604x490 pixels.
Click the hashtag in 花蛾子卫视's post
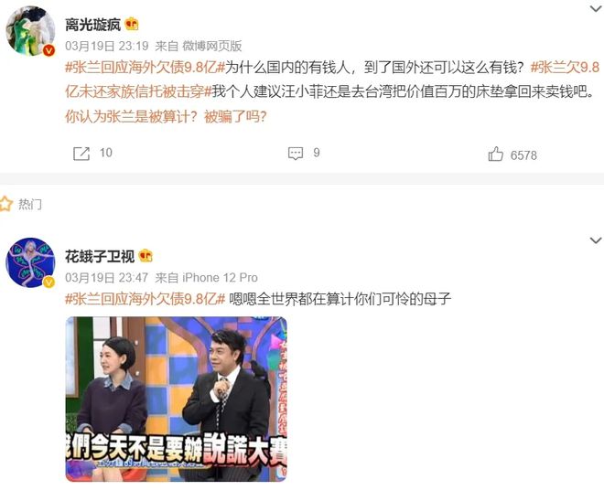point(145,299)
